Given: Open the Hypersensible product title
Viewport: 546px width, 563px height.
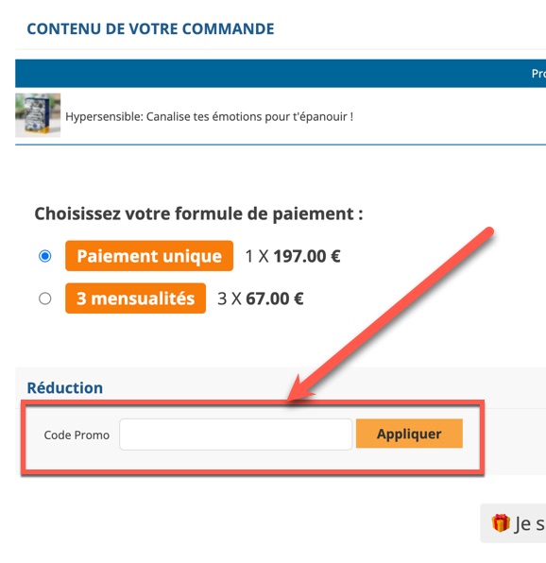Looking at the screenshot, I should point(210,117).
